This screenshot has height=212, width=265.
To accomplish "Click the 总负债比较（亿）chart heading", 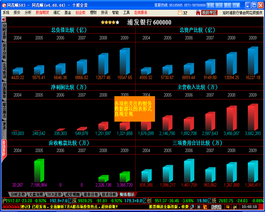I will [x=69, y=30].
